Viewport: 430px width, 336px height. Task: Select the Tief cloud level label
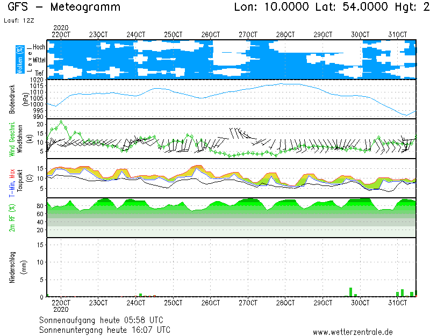point(39,73)
